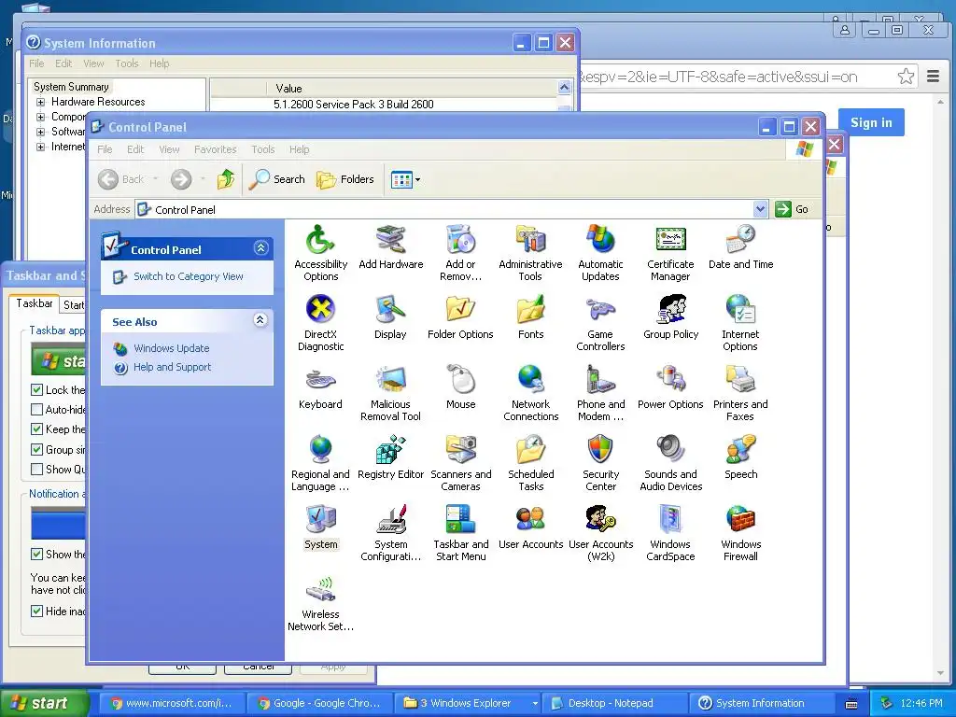Open Windows Firewall icon
The image size is (956, 717).
[x=740, y=533]
